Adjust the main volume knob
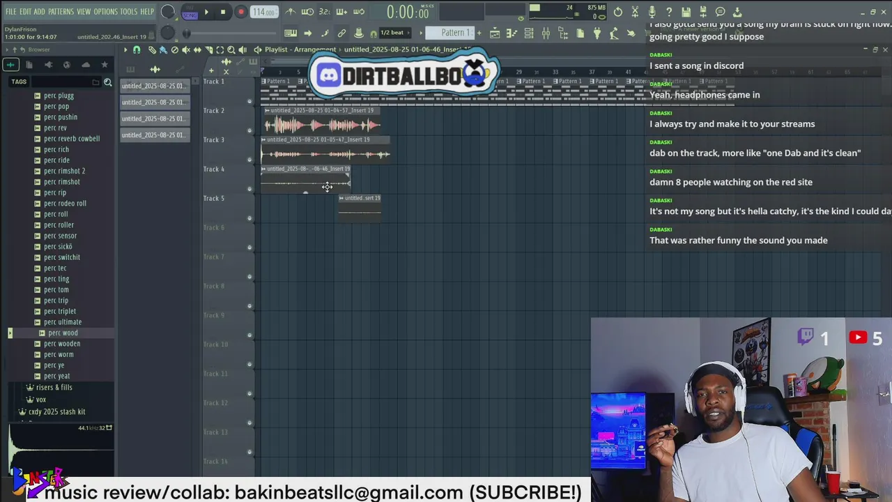The width and height of the screenshot is (892, 502). pos(168,12)
